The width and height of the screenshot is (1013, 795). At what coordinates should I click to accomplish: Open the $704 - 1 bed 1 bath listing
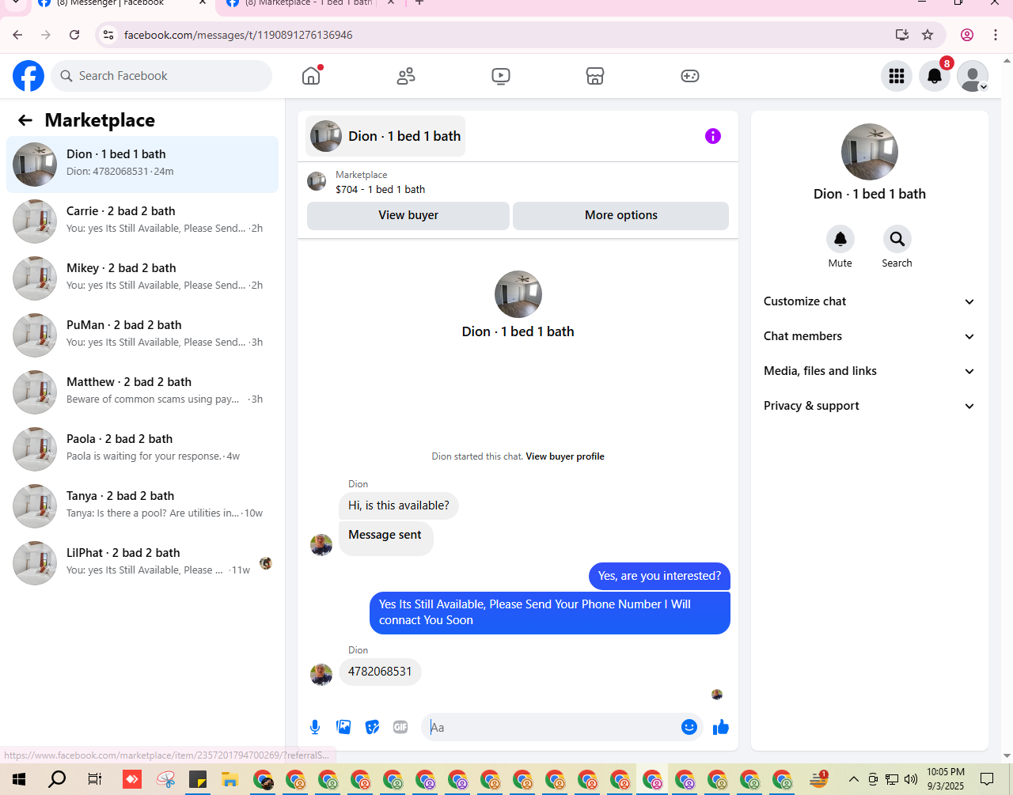click(x=380, y=190)
